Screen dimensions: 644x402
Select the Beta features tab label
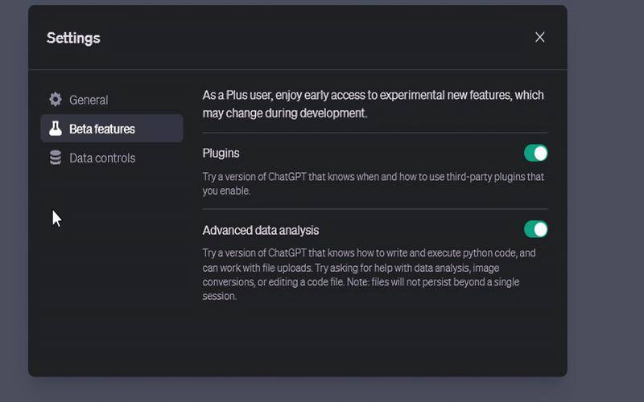point(102,129)
